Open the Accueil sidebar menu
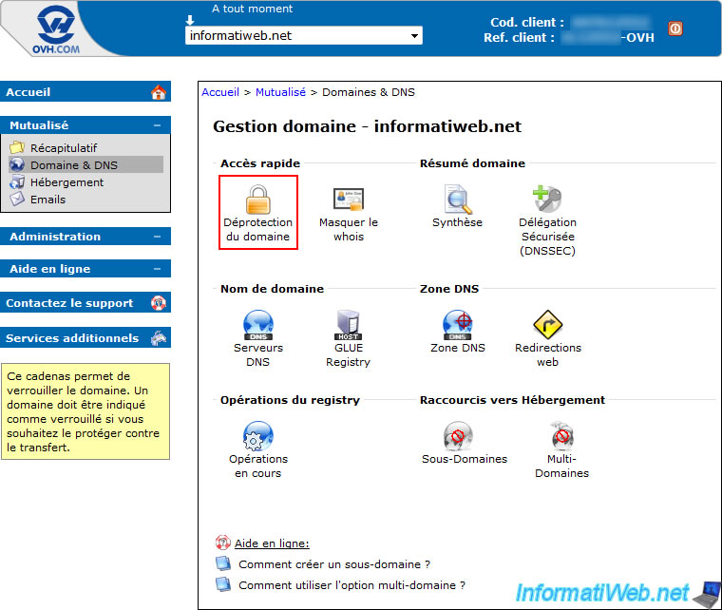Screen dimensions: 722x610 coord(85,91)
